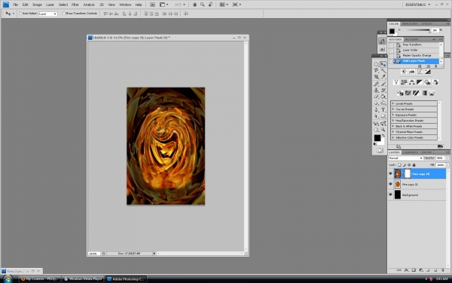Expand Hue/Saturation Presets

click(392, 121)
